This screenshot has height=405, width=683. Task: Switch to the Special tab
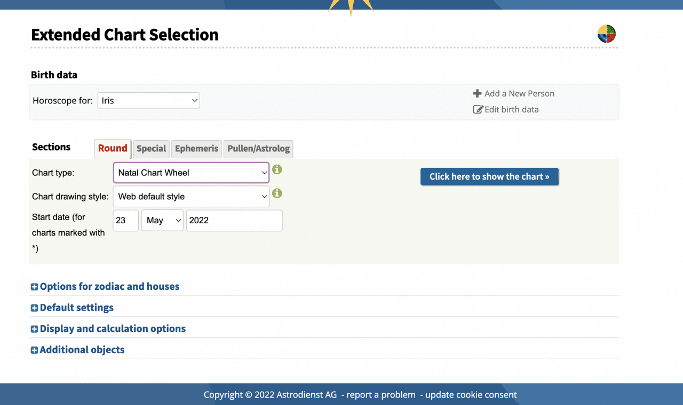152,149
